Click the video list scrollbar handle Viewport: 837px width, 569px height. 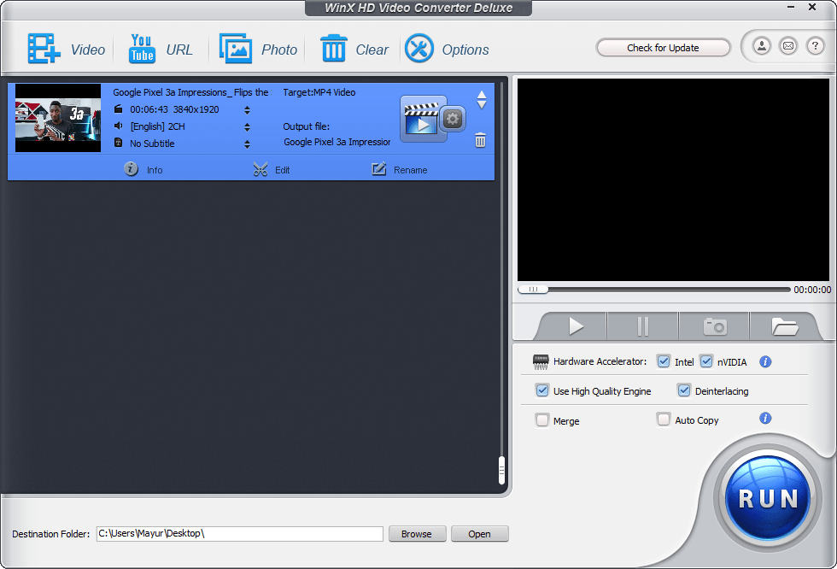coord(501,470)
